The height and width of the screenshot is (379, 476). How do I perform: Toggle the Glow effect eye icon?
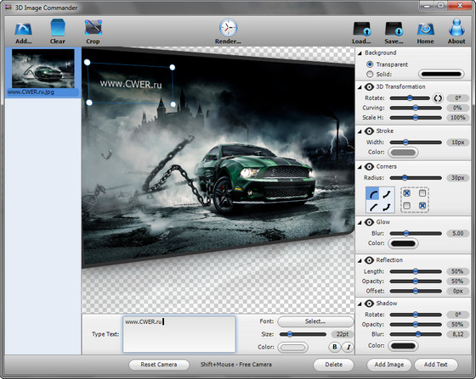pyautogui.click(x=369, y=222)
